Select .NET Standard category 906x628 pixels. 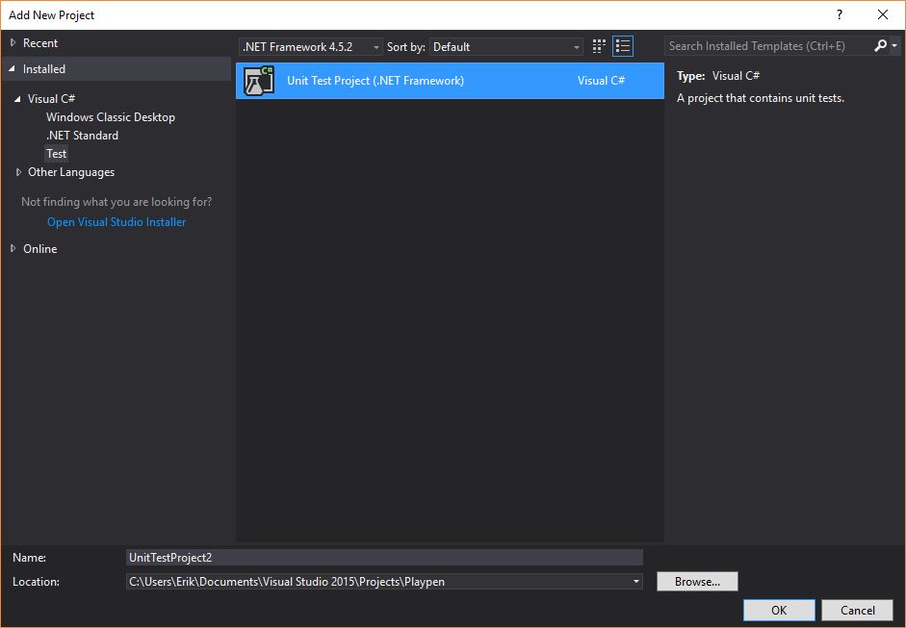(x=82, y=136)
